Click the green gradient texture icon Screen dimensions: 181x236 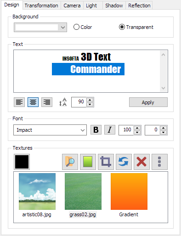pos(88,162)
